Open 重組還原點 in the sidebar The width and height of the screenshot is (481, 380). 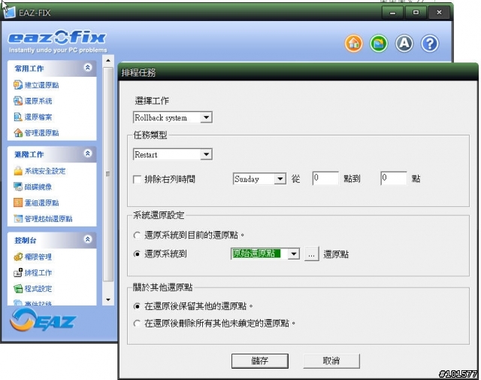(x=42, y=202)
